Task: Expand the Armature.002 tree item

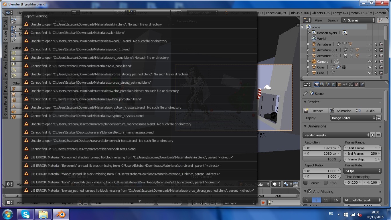Action: click(308, 56)
